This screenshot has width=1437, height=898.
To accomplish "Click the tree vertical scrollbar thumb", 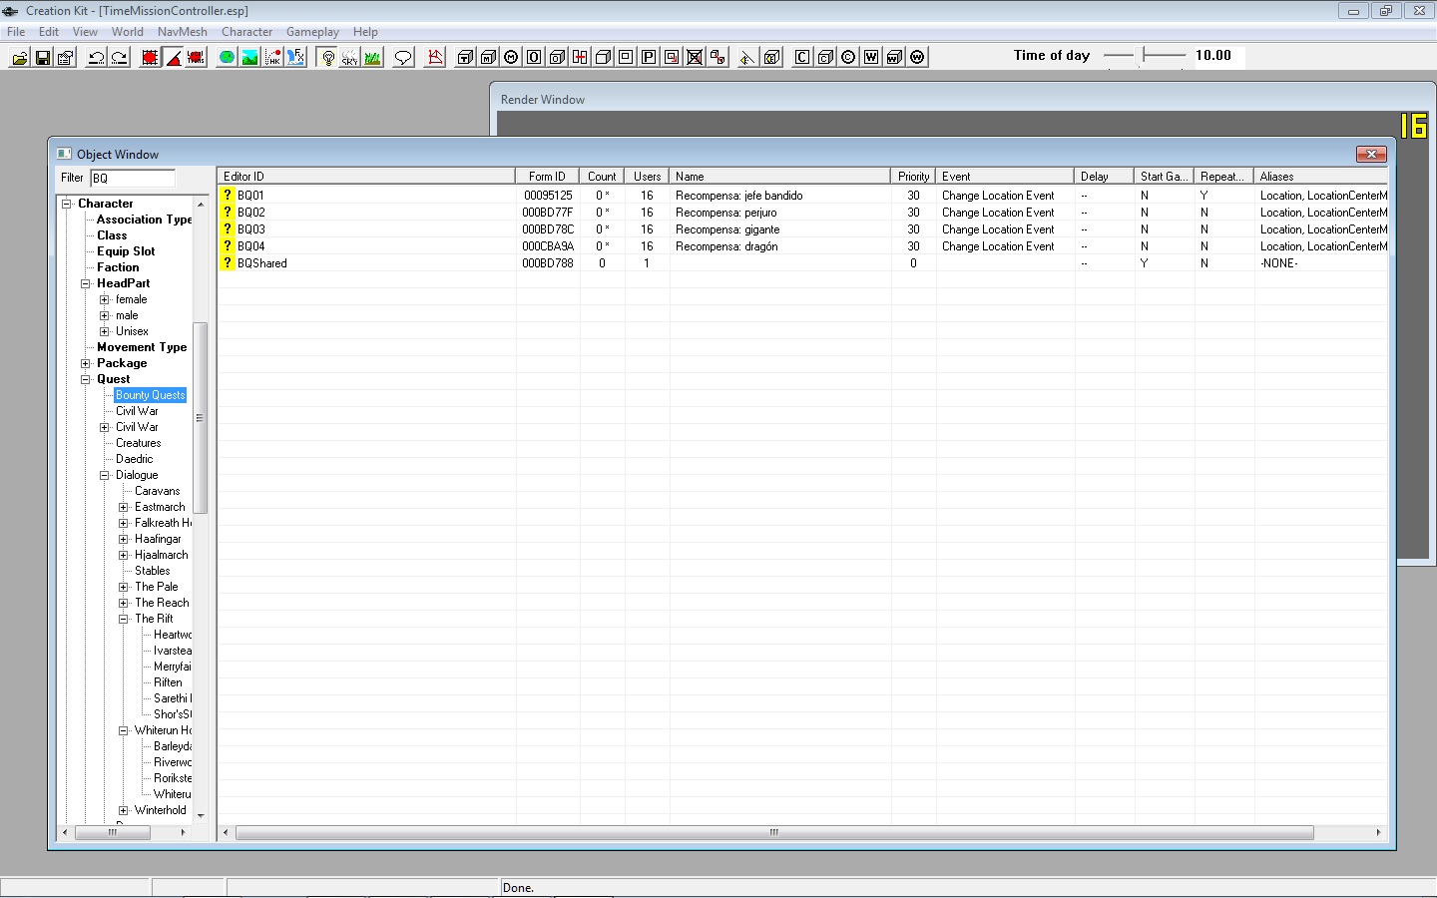I will (200, 418).
